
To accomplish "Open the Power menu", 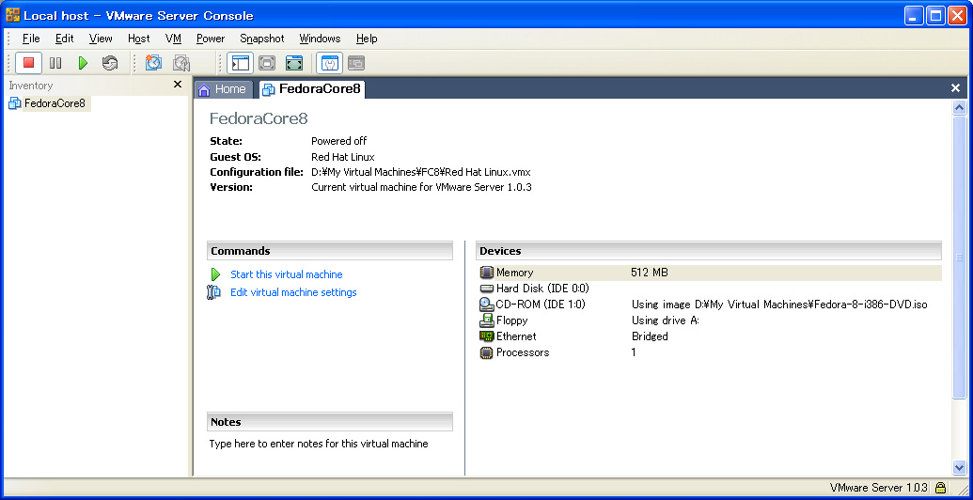I will click(x=211, y=39).
